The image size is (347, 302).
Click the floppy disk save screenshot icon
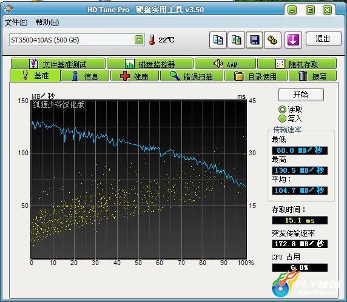pyautogui.click(x=255, y=40)
